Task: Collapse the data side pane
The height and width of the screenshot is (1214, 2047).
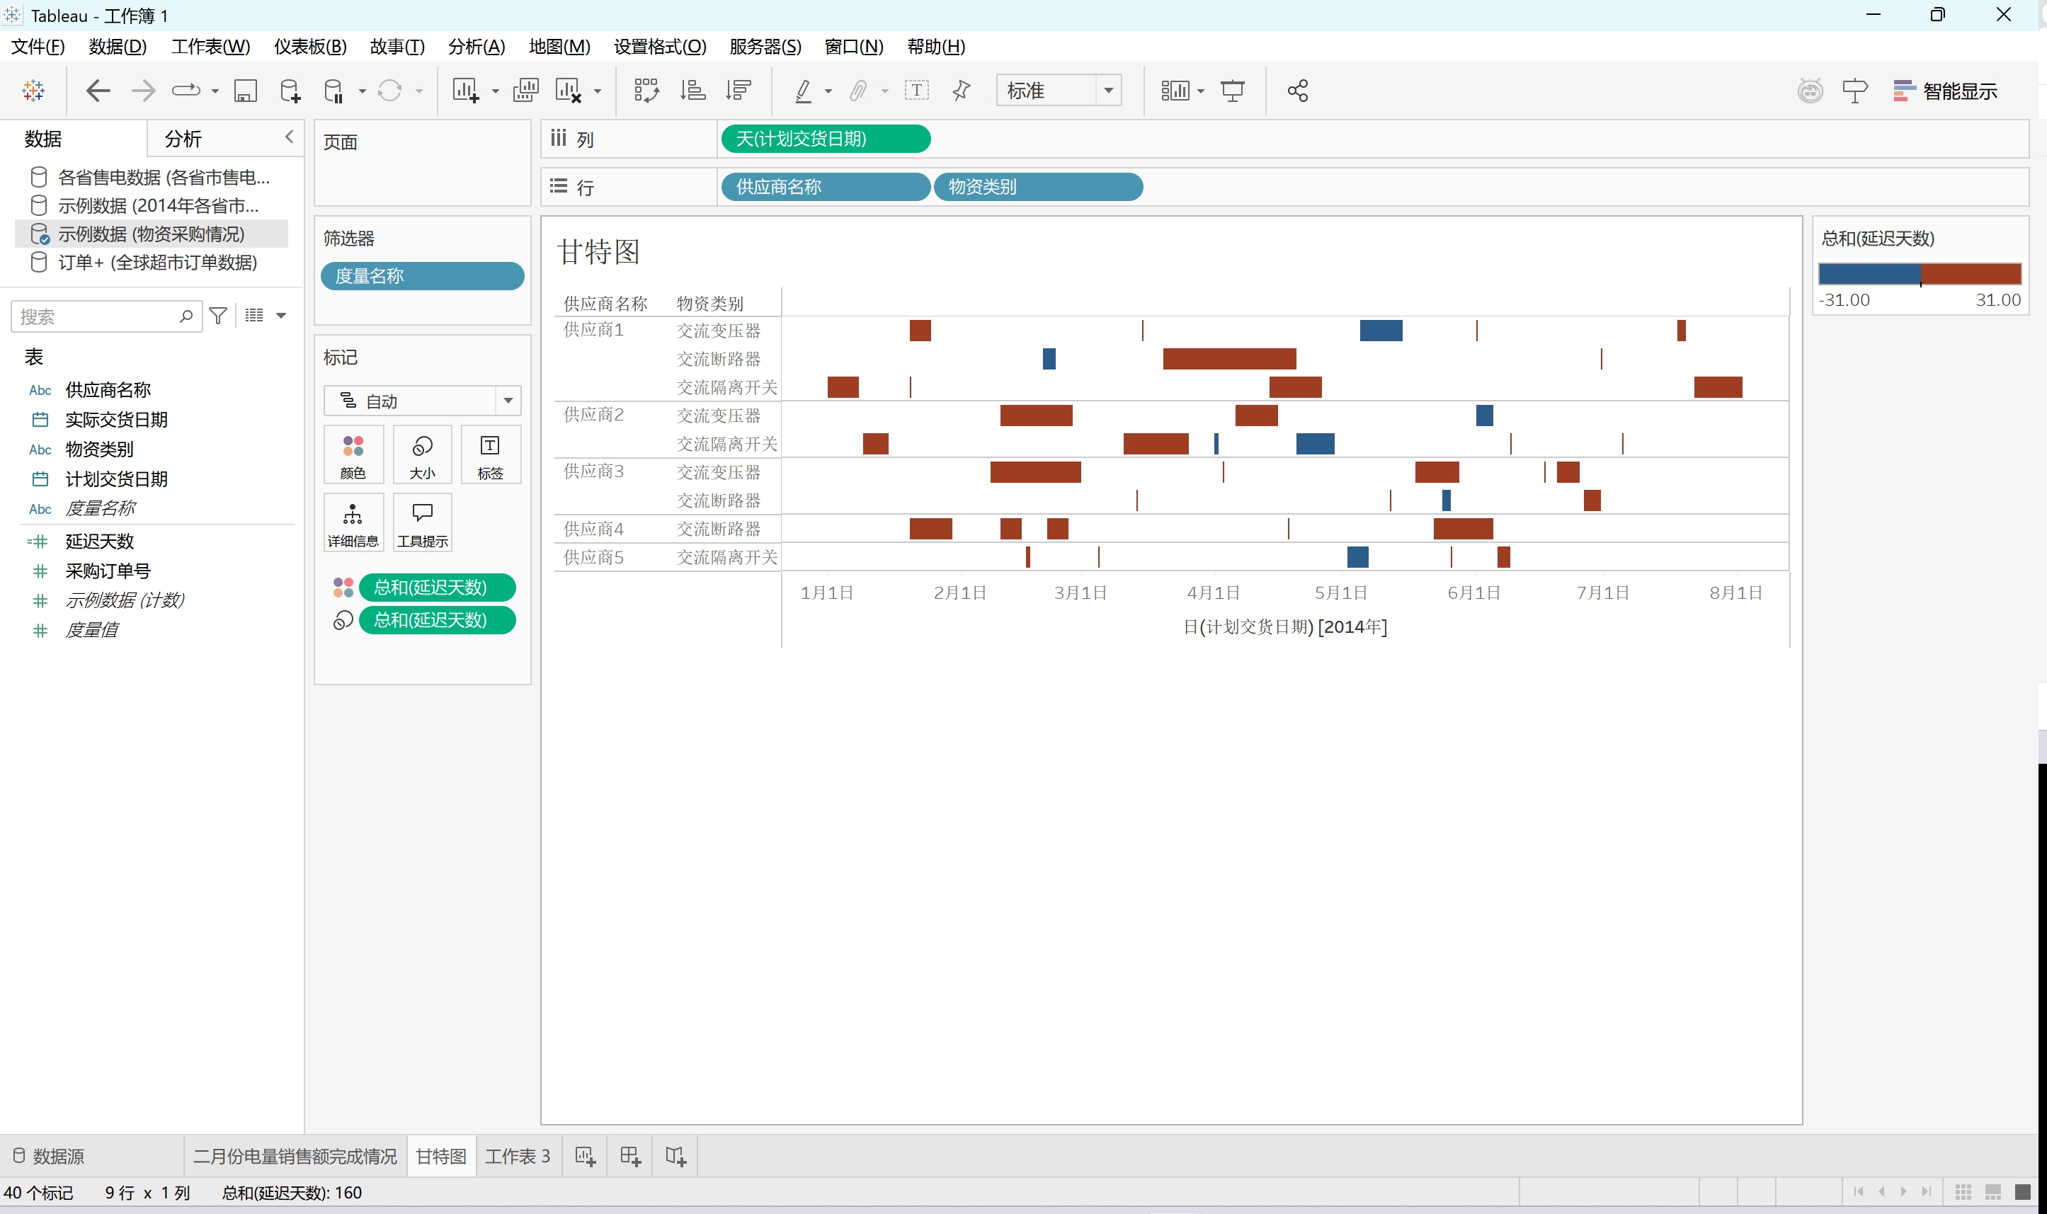Action: [289, 137]
